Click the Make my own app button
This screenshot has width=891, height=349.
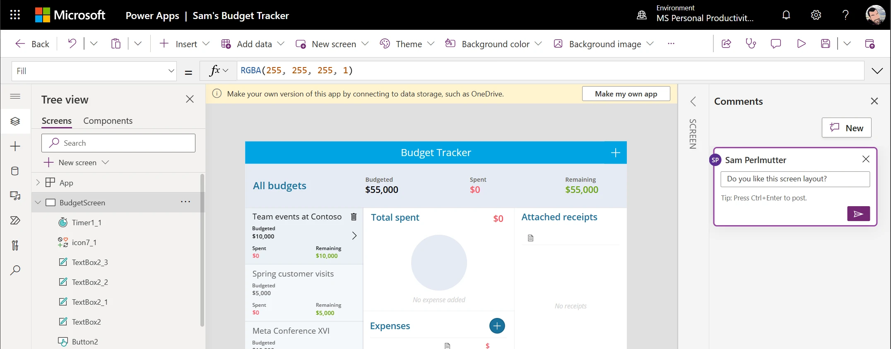[x=626, y=94]
